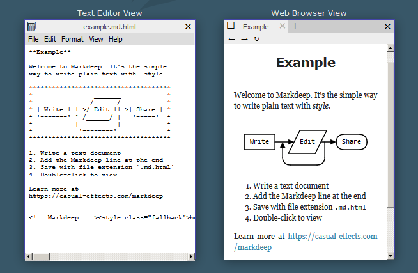
Task: Reload the page in the web browser
Action: [x=256, y=39]
